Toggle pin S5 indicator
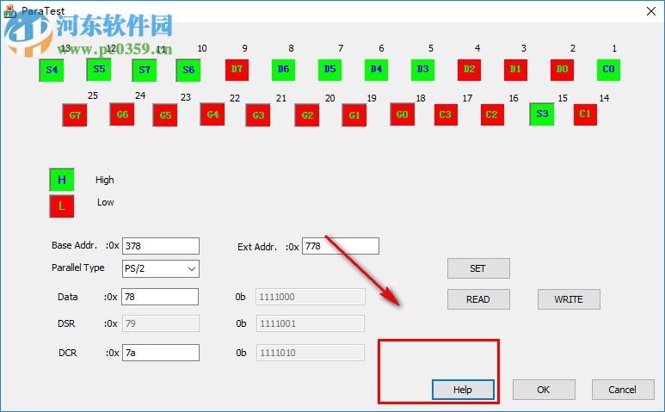665x412 pixels. (99, 69)
